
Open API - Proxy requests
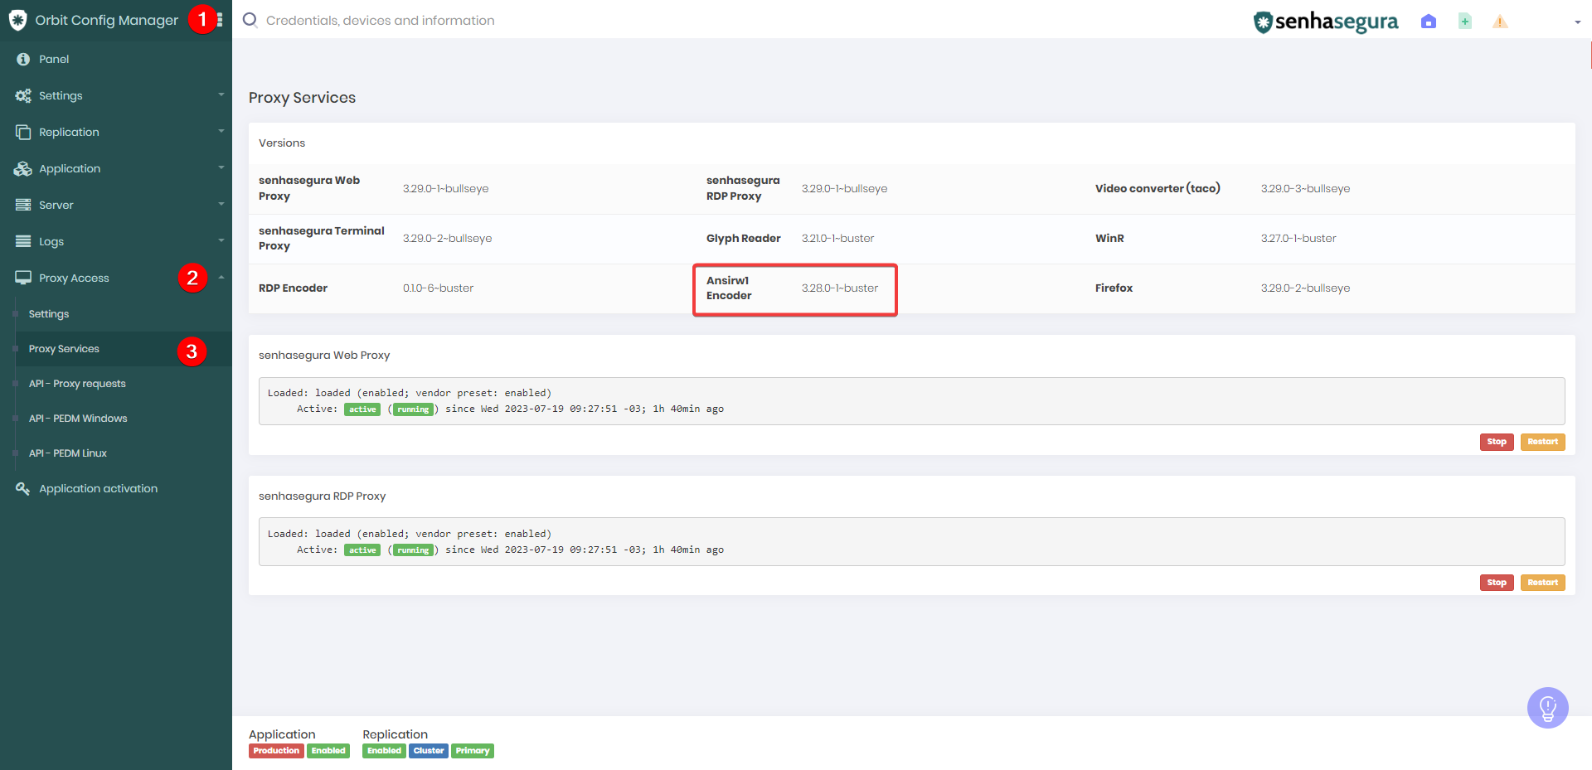point(77,384)
